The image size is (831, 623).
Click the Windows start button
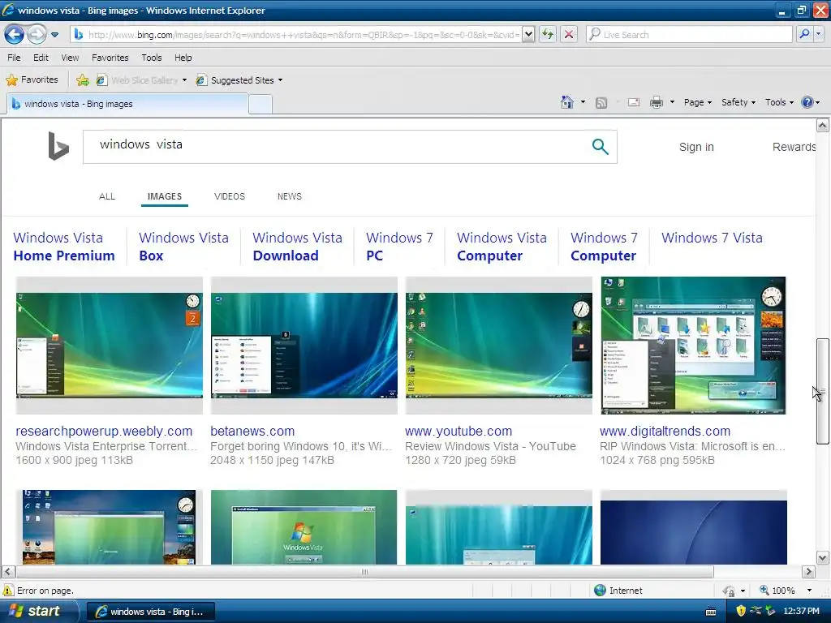pos(36,612)
